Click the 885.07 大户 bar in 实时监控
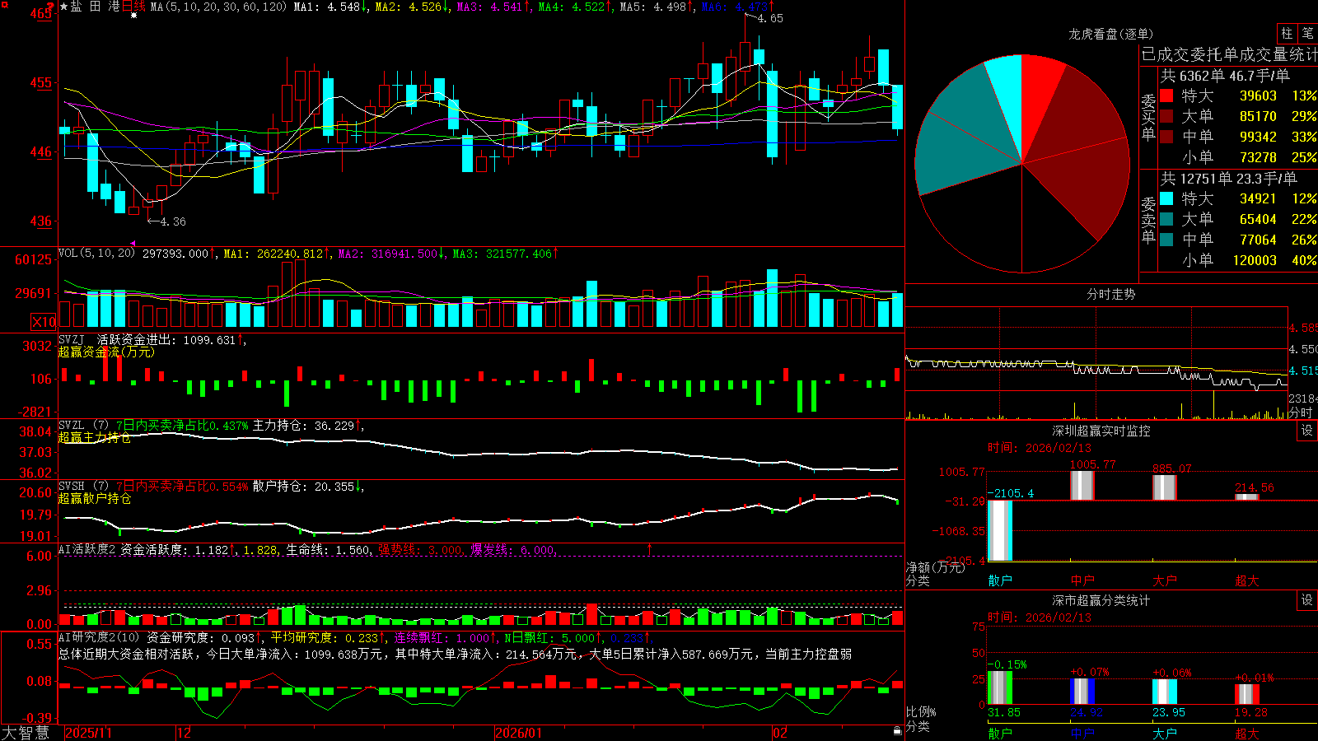1318x741 pixels. pyautogui.click(x=1165, y=487)
